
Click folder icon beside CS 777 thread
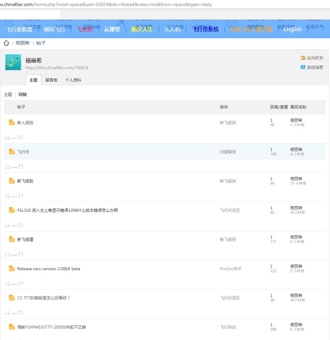[x=12, y=298]
